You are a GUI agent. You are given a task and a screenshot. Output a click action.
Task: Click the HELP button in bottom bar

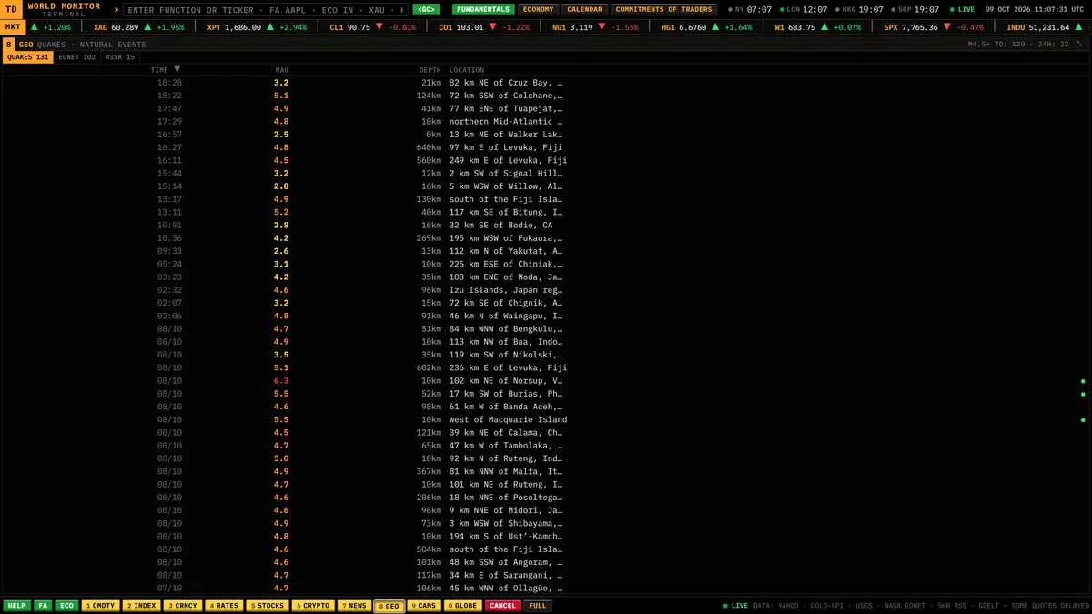(16, 606)
